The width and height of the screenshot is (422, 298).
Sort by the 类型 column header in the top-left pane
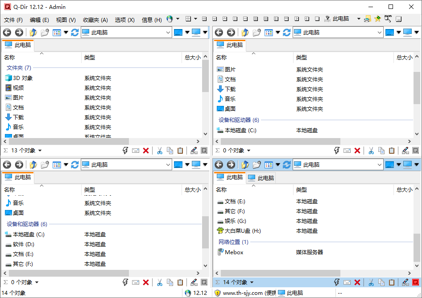click(90, 57)
